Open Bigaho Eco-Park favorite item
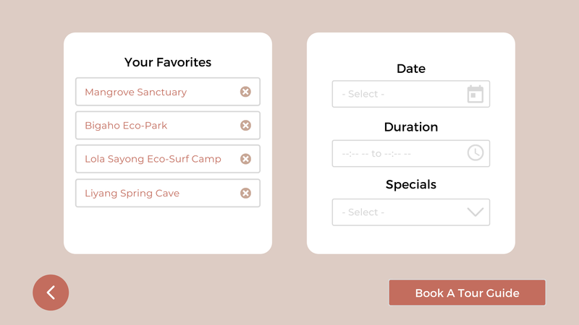Screen dimensions: 579x325 click(x=168, y=125)
